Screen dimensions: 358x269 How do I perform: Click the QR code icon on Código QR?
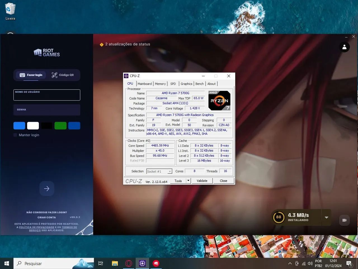(x=55, y=75)
